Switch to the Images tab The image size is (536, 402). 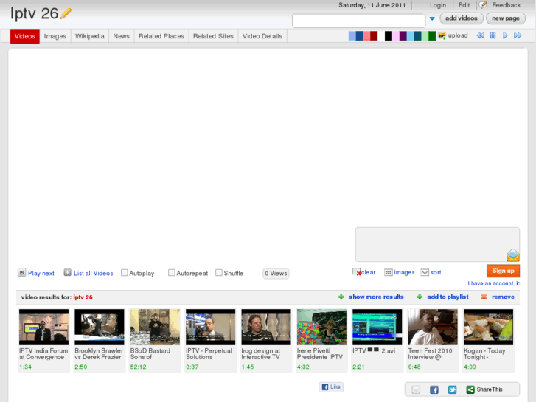click(55, 36)
